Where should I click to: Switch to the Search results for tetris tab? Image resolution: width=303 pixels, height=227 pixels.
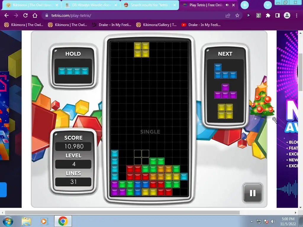149,5
